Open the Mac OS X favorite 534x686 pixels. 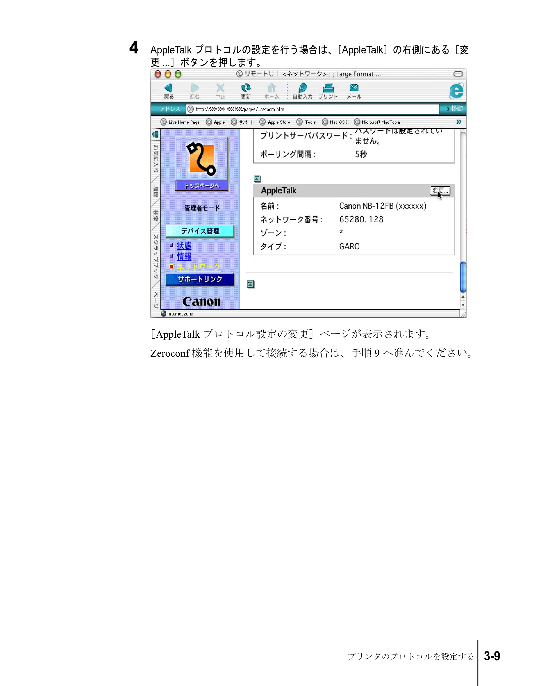click(x=336, y=122)
